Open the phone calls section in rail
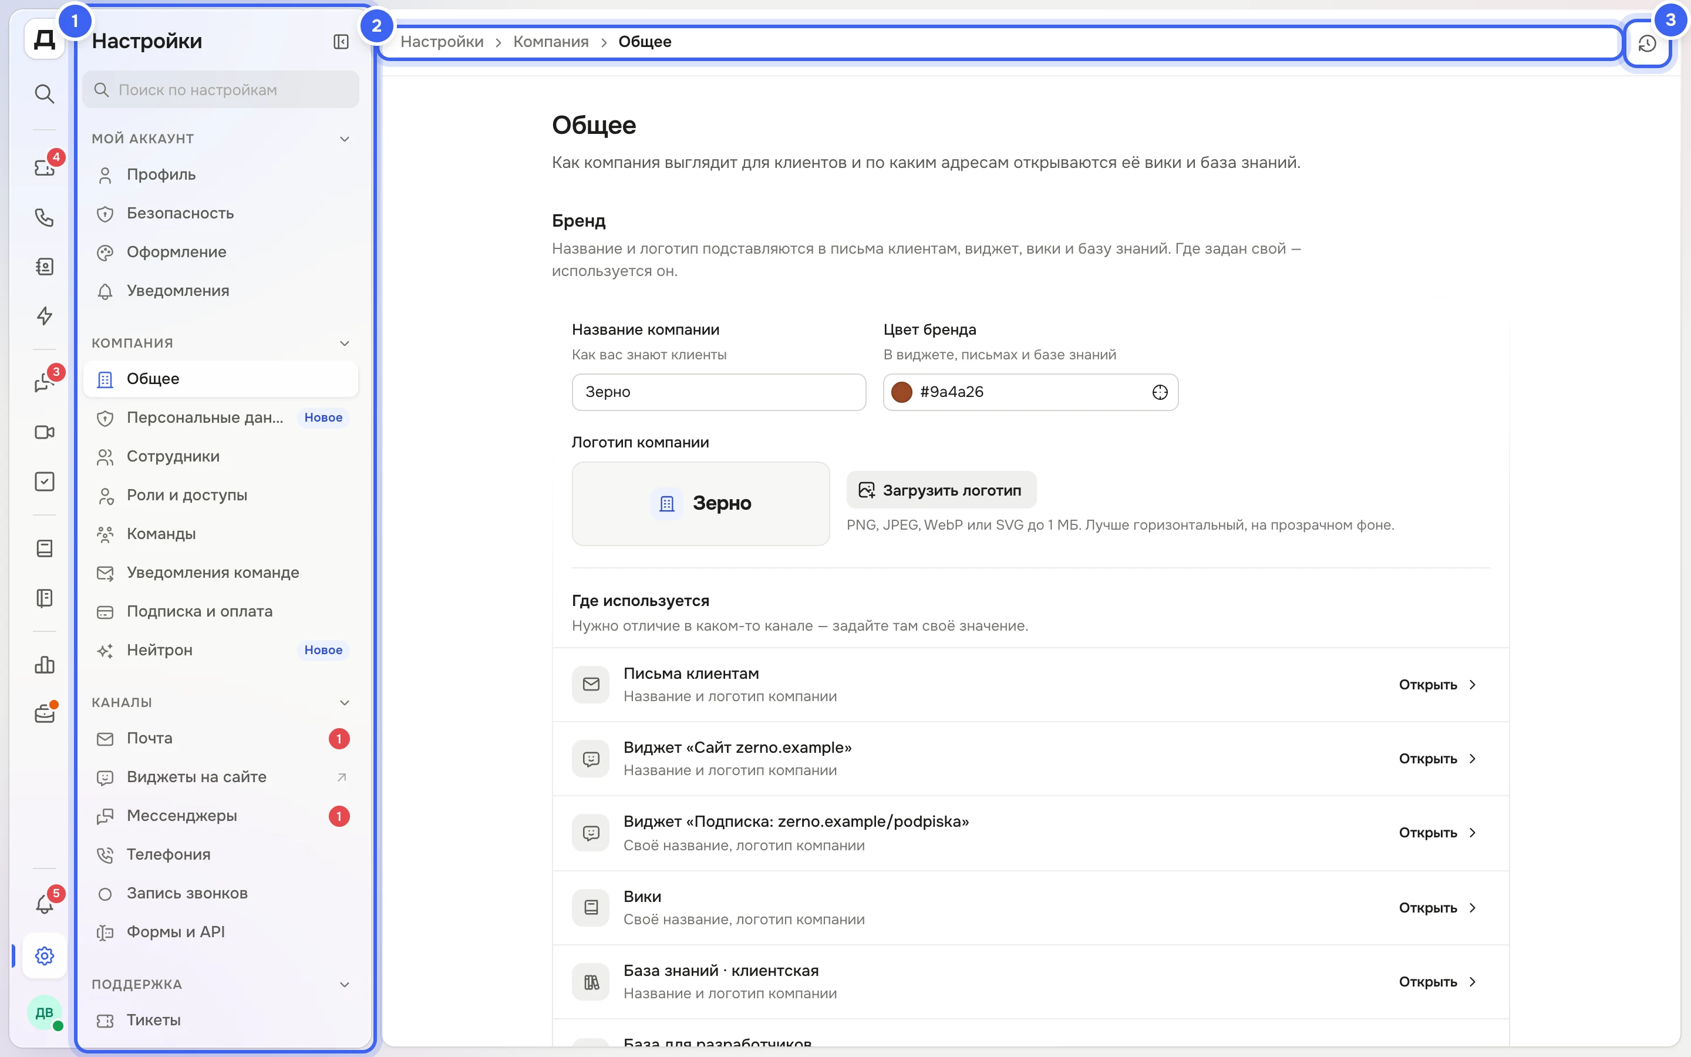 pos(45,217)
